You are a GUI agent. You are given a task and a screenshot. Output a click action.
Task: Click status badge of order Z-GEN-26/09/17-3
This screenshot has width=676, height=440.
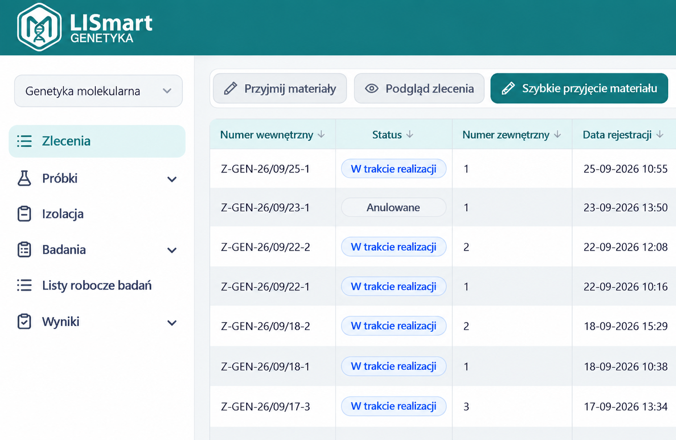[x=394, y=406]
